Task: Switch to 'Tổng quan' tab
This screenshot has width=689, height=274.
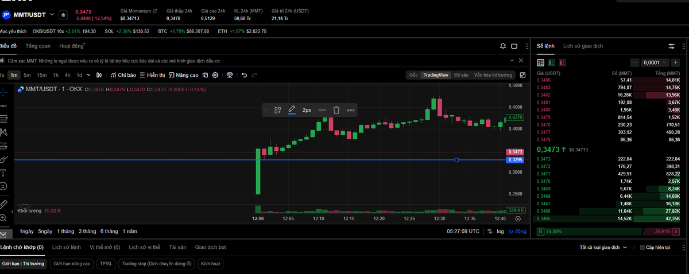Action: click(38, 46)
